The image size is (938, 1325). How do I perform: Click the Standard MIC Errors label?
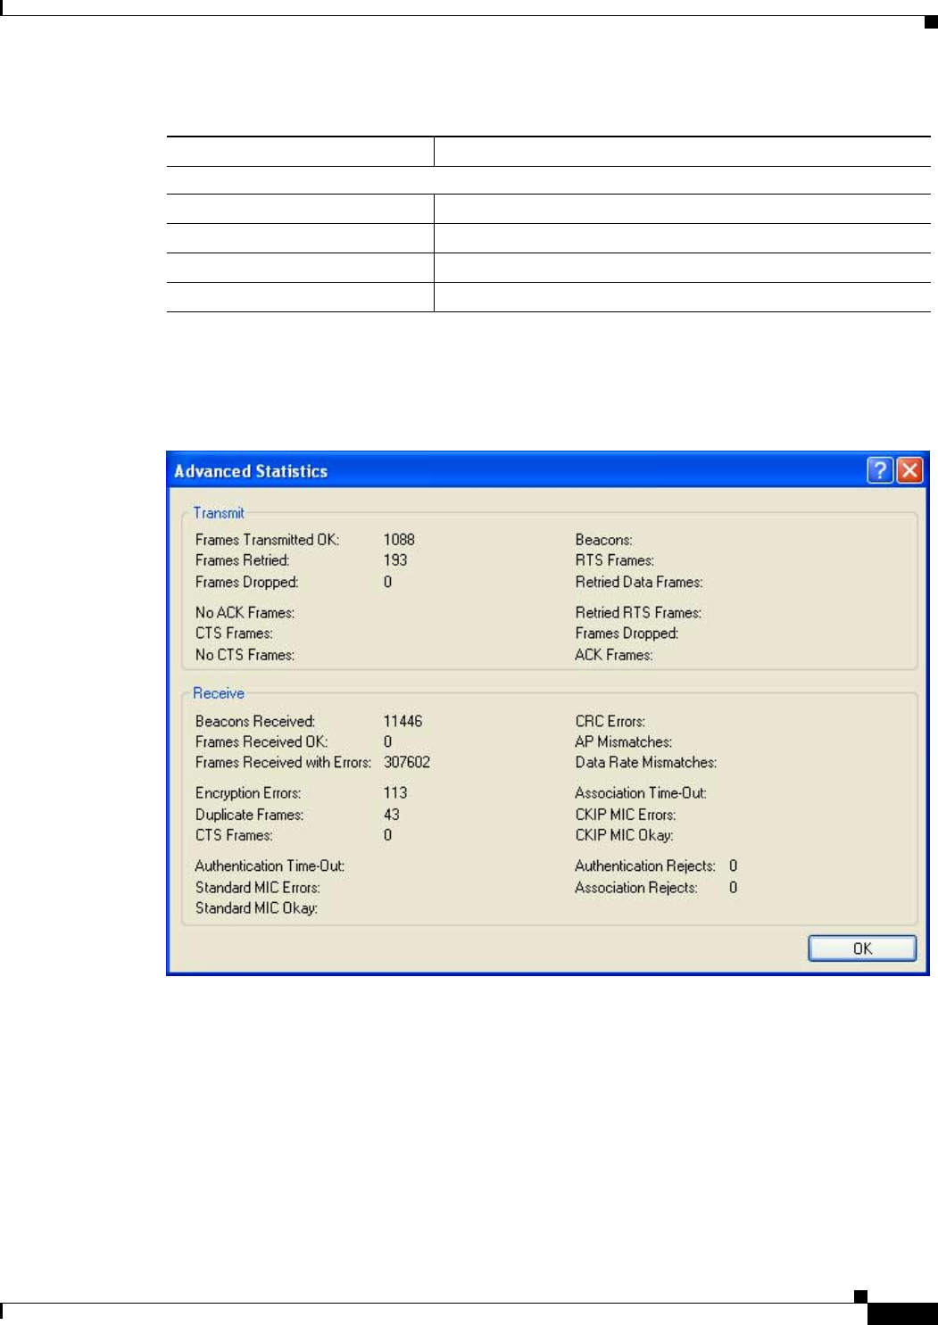(258, 888)
